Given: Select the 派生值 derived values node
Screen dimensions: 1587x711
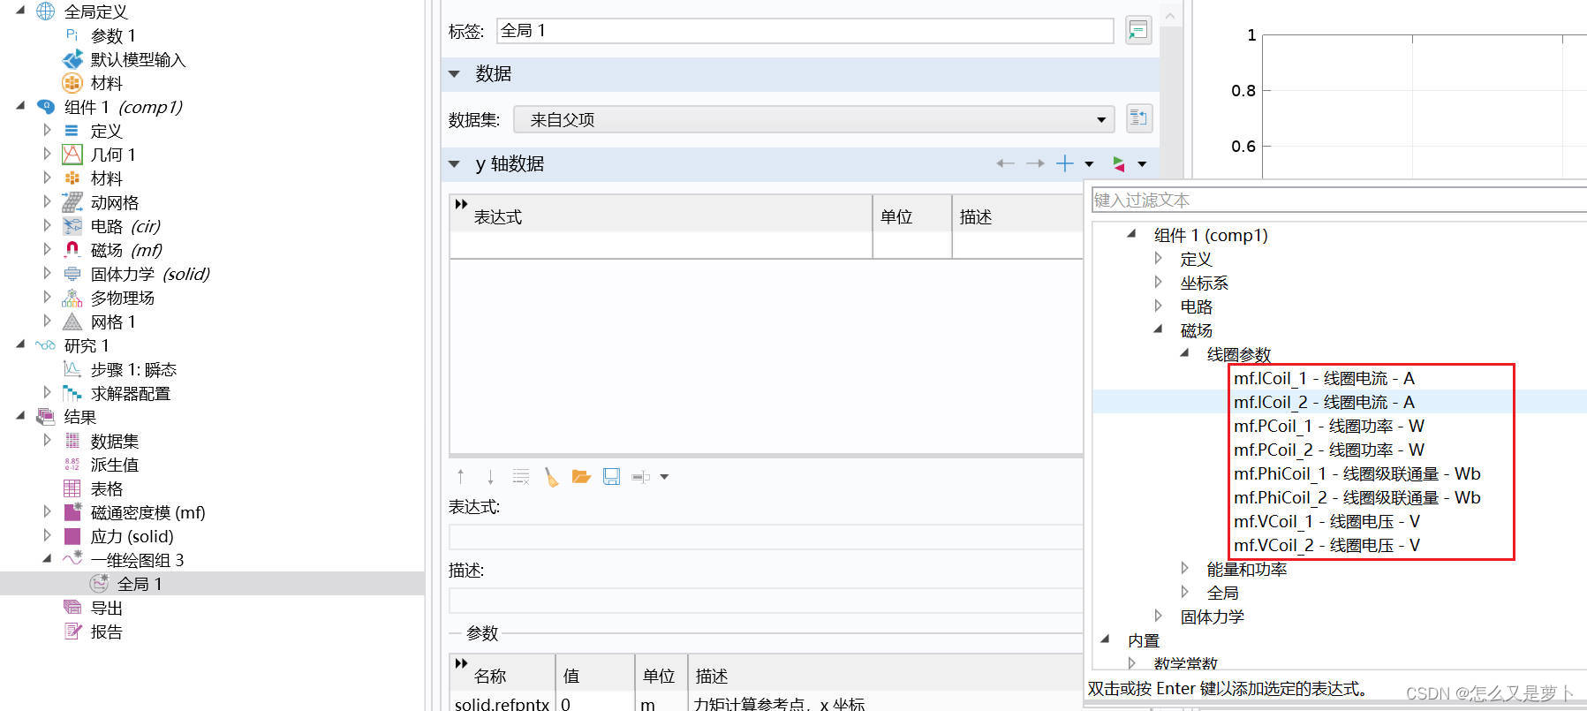Looking at the screenshot, I should tap(114, 465).
